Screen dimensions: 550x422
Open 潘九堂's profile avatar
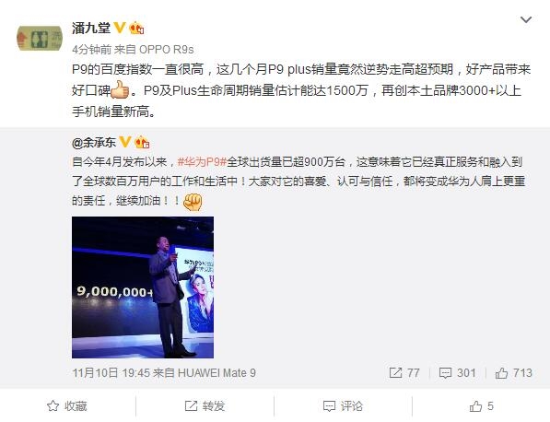coord(40,38)
